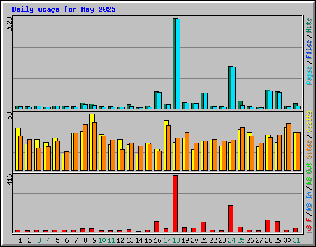Select day 4 on the x-axis

tap(48, 240)
